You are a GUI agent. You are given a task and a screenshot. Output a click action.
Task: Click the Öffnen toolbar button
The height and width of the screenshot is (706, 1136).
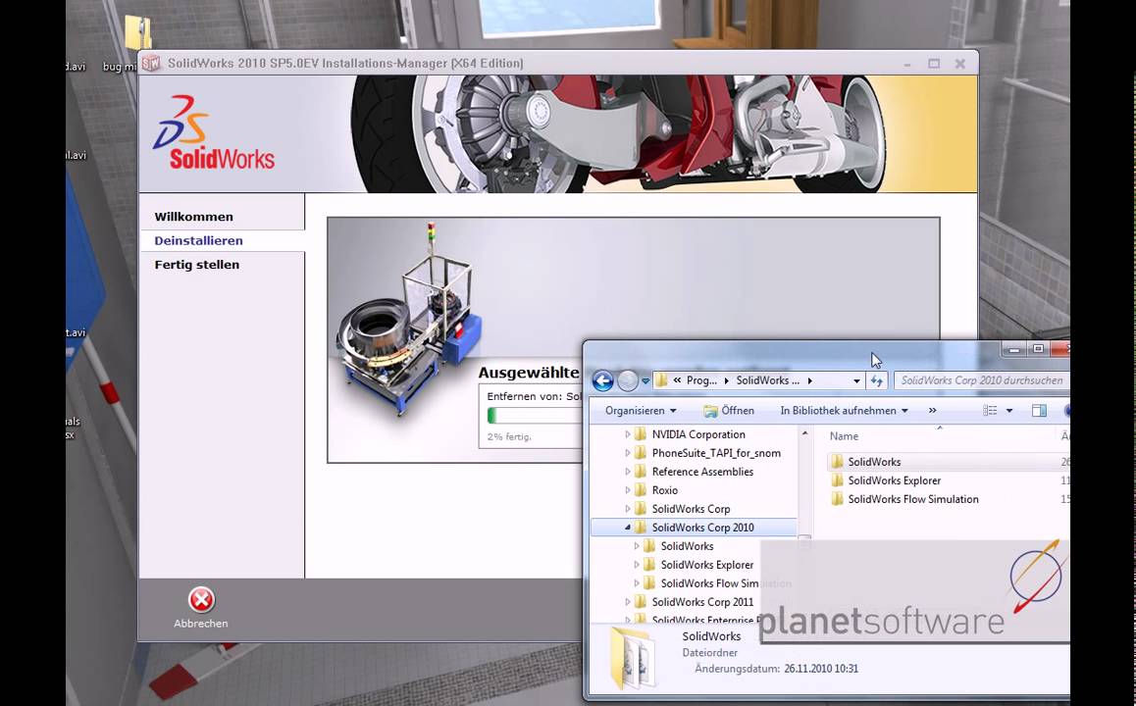(729, 411)
